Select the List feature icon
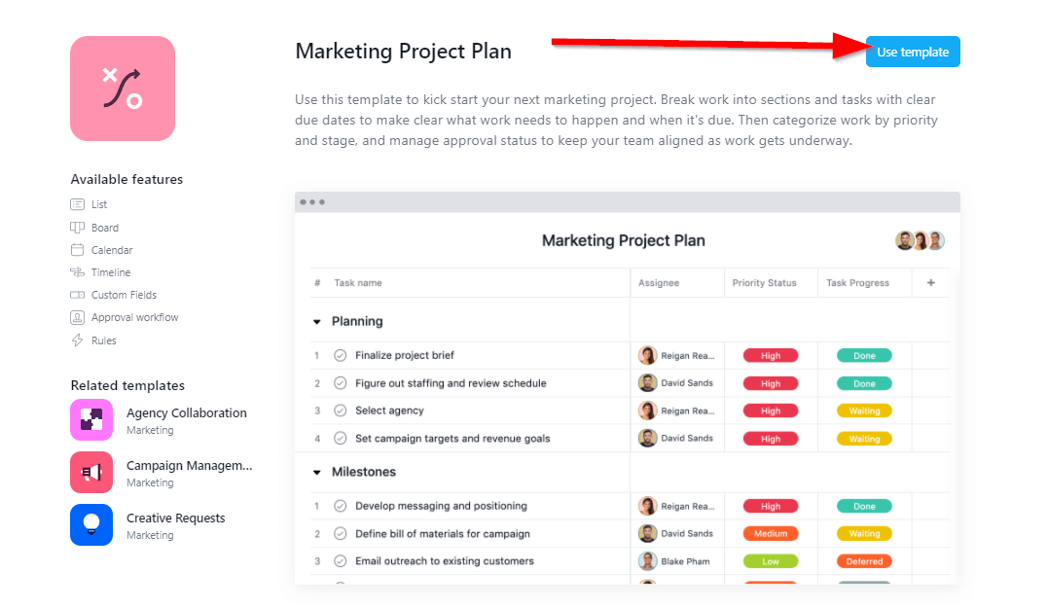The image size is (1048, 608). point(78,204)
